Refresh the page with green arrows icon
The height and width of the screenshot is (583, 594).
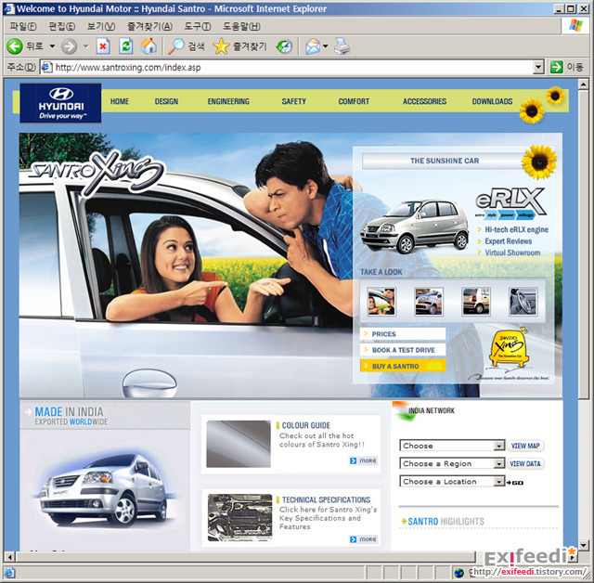coord(125,46)
